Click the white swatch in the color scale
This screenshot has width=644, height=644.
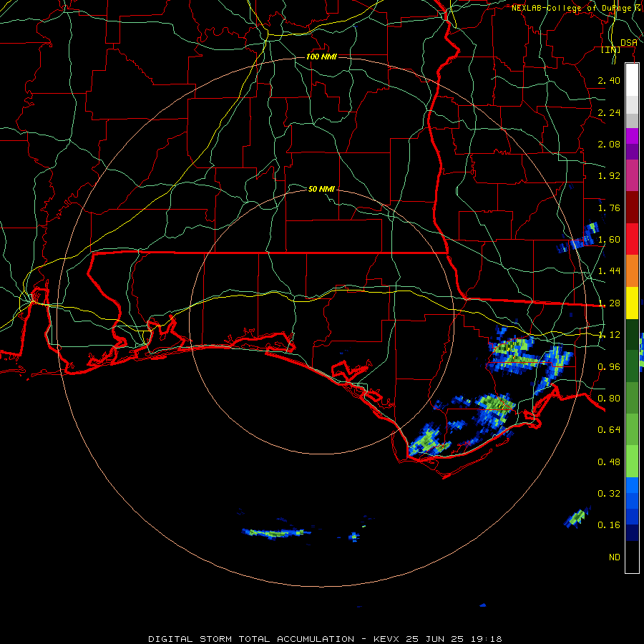[x=632, y=80]
